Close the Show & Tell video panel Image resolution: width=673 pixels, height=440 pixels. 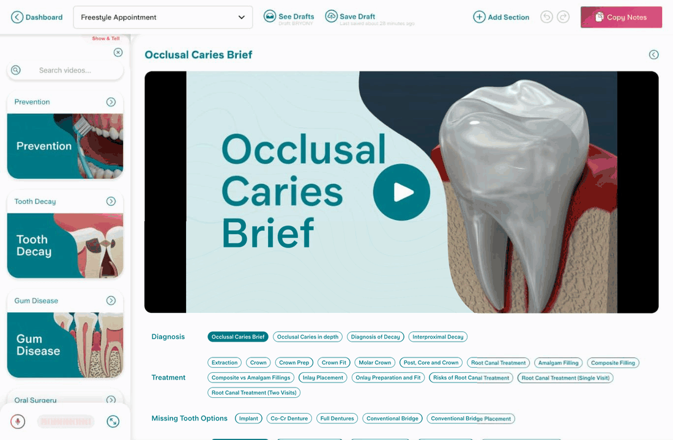point(118,53)
